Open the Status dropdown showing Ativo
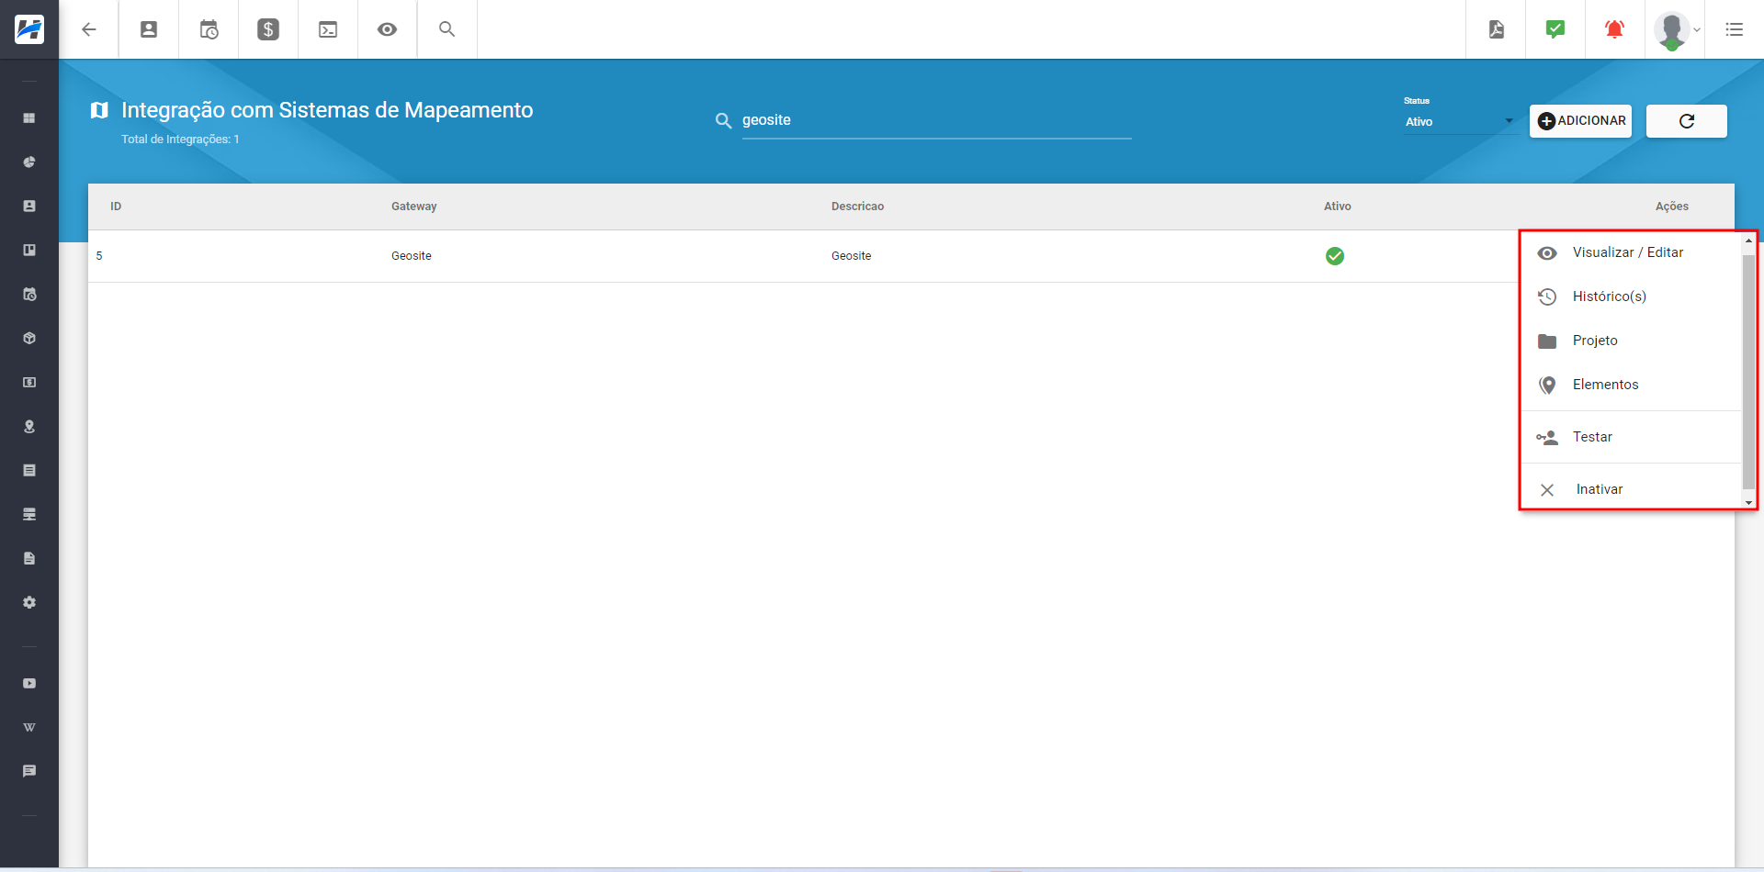This screenshot has height=872, width=1764. (1460, 121)
